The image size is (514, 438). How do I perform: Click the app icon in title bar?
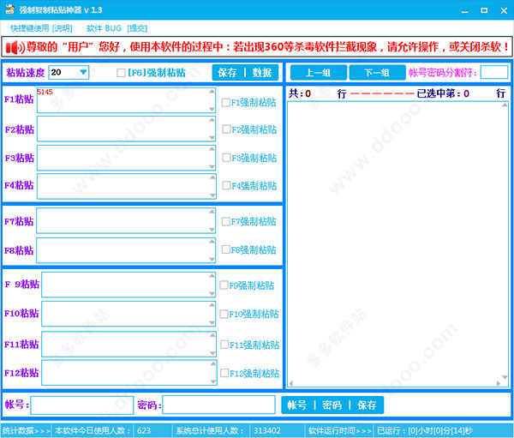(9, 9)
